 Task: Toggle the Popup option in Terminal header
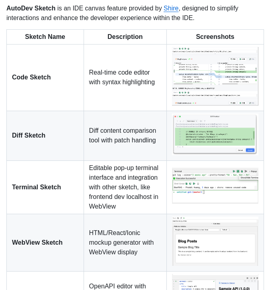(253, 171)
